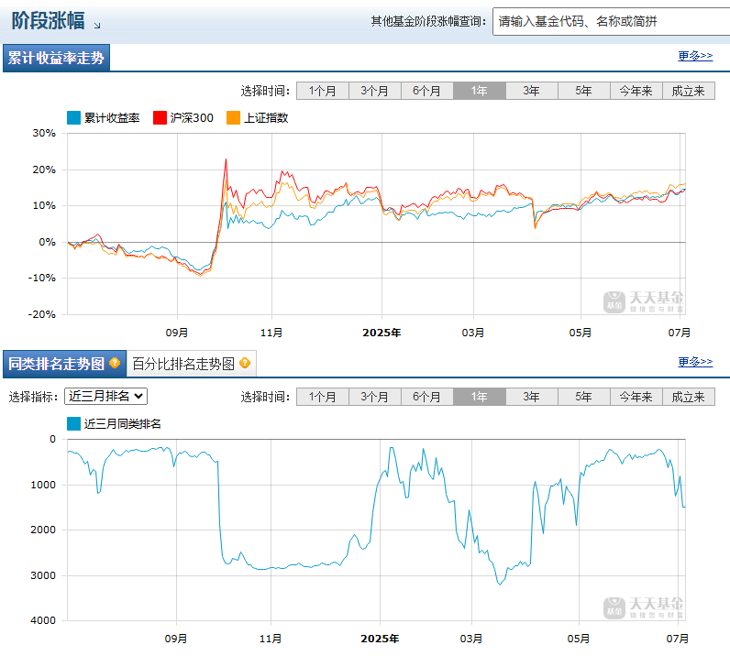Click the 上证指数 legend label
Screen dimensions: 730x656
[x=266, y=117]
